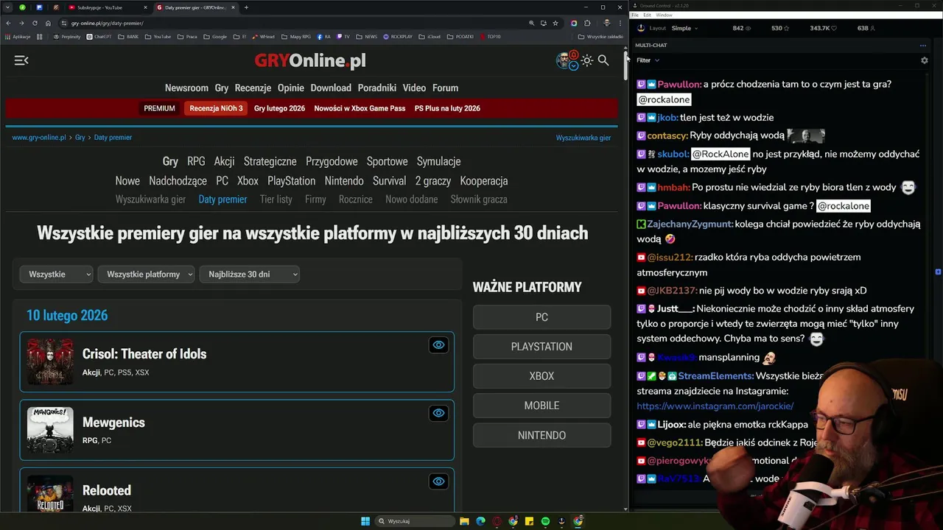Open Spotify from the taskbar
This screenshot has height=530, width=943.
point(545,521)
